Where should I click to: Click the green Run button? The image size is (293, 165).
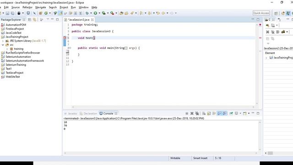click(95, 13)
